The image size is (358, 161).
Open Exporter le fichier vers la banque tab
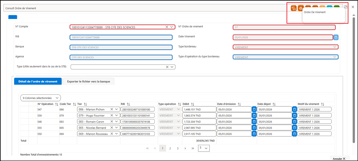[x=89, y=81]
